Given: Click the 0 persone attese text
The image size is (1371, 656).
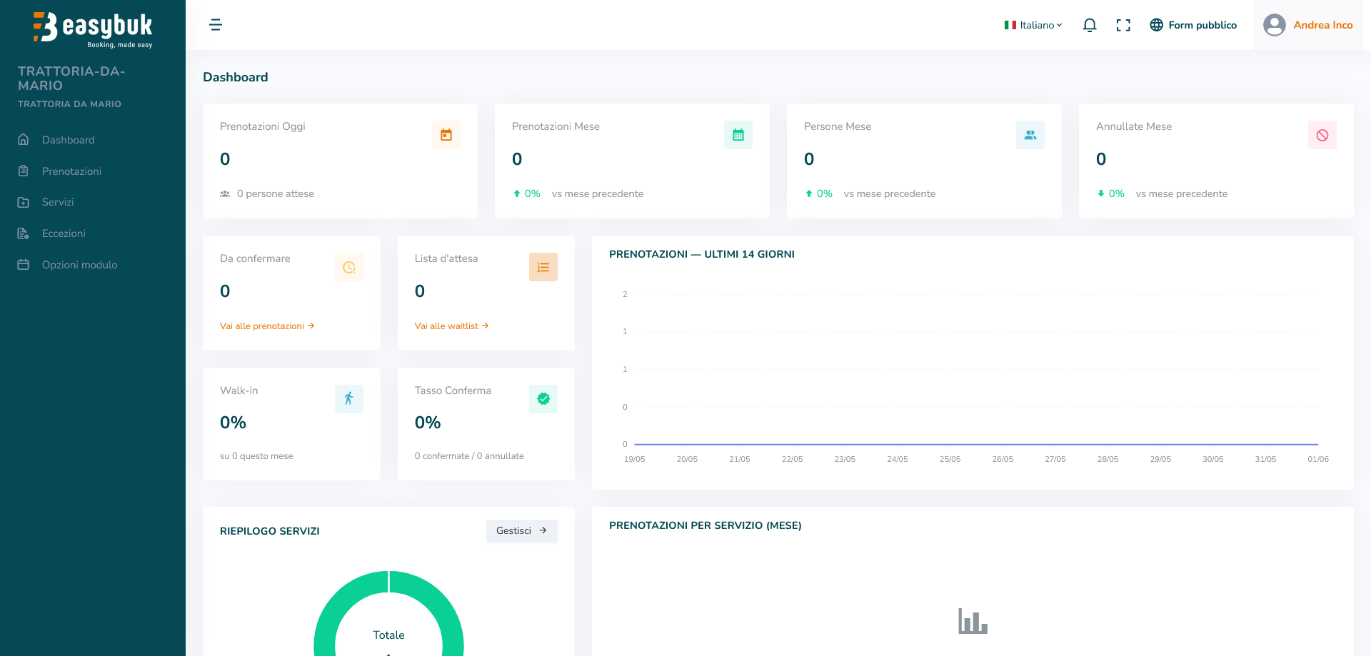Looking at the screenshot, I should coord(276,193).
